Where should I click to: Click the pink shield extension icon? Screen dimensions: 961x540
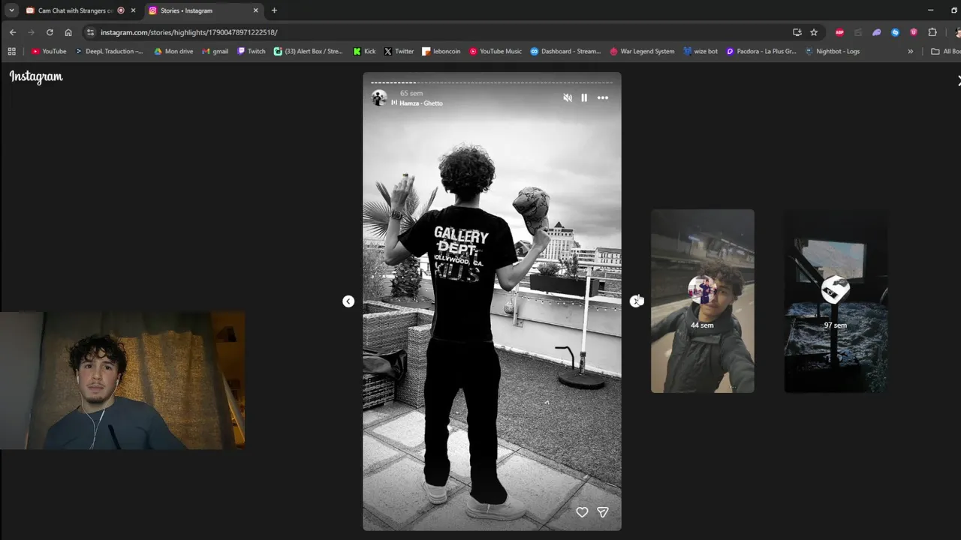point(914,32)
